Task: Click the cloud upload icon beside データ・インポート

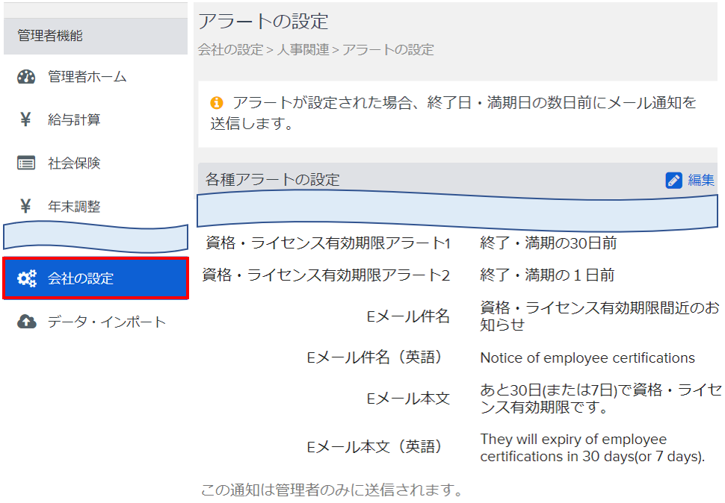Action: tap(27, 322)
